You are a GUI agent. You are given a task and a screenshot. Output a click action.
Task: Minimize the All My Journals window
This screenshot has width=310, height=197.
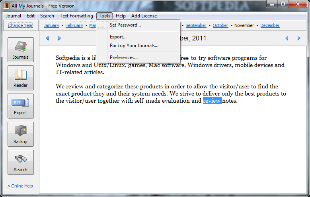pos(272,4)
